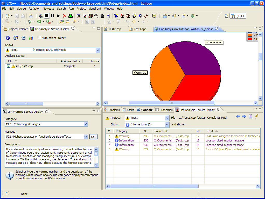Click the red wrench options icon
265x199 pixels.
146,16
